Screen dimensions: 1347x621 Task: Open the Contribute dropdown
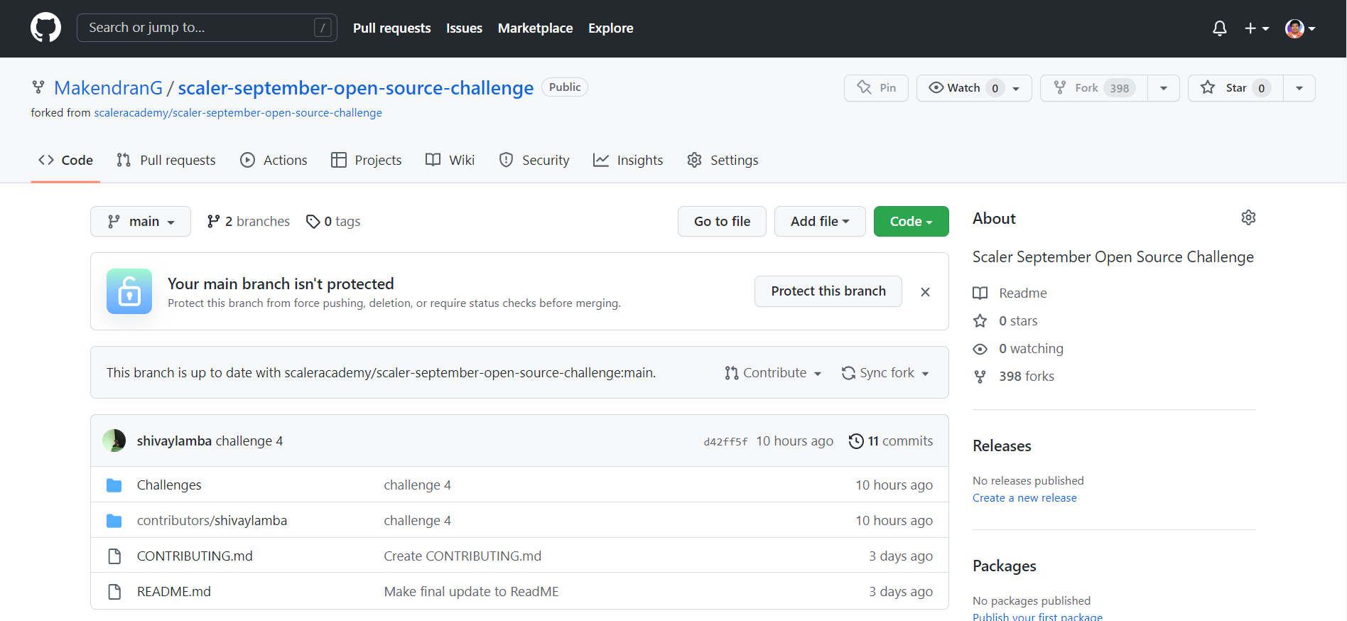tap(773, 373)
